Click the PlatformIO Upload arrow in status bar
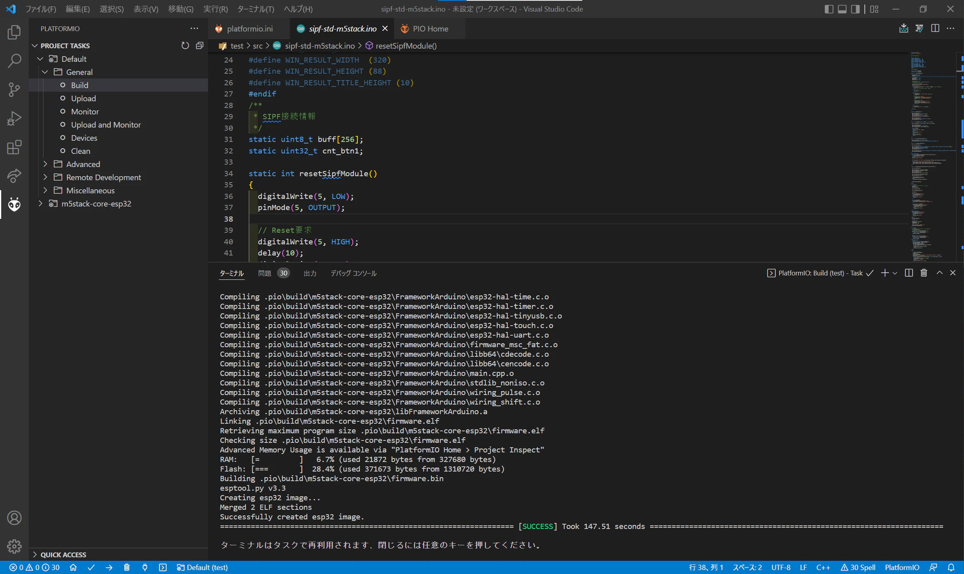This screenshot has height=574, width=964. 109,567
